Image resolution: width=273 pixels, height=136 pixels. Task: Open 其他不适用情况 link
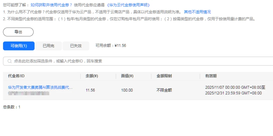(197, 12)
